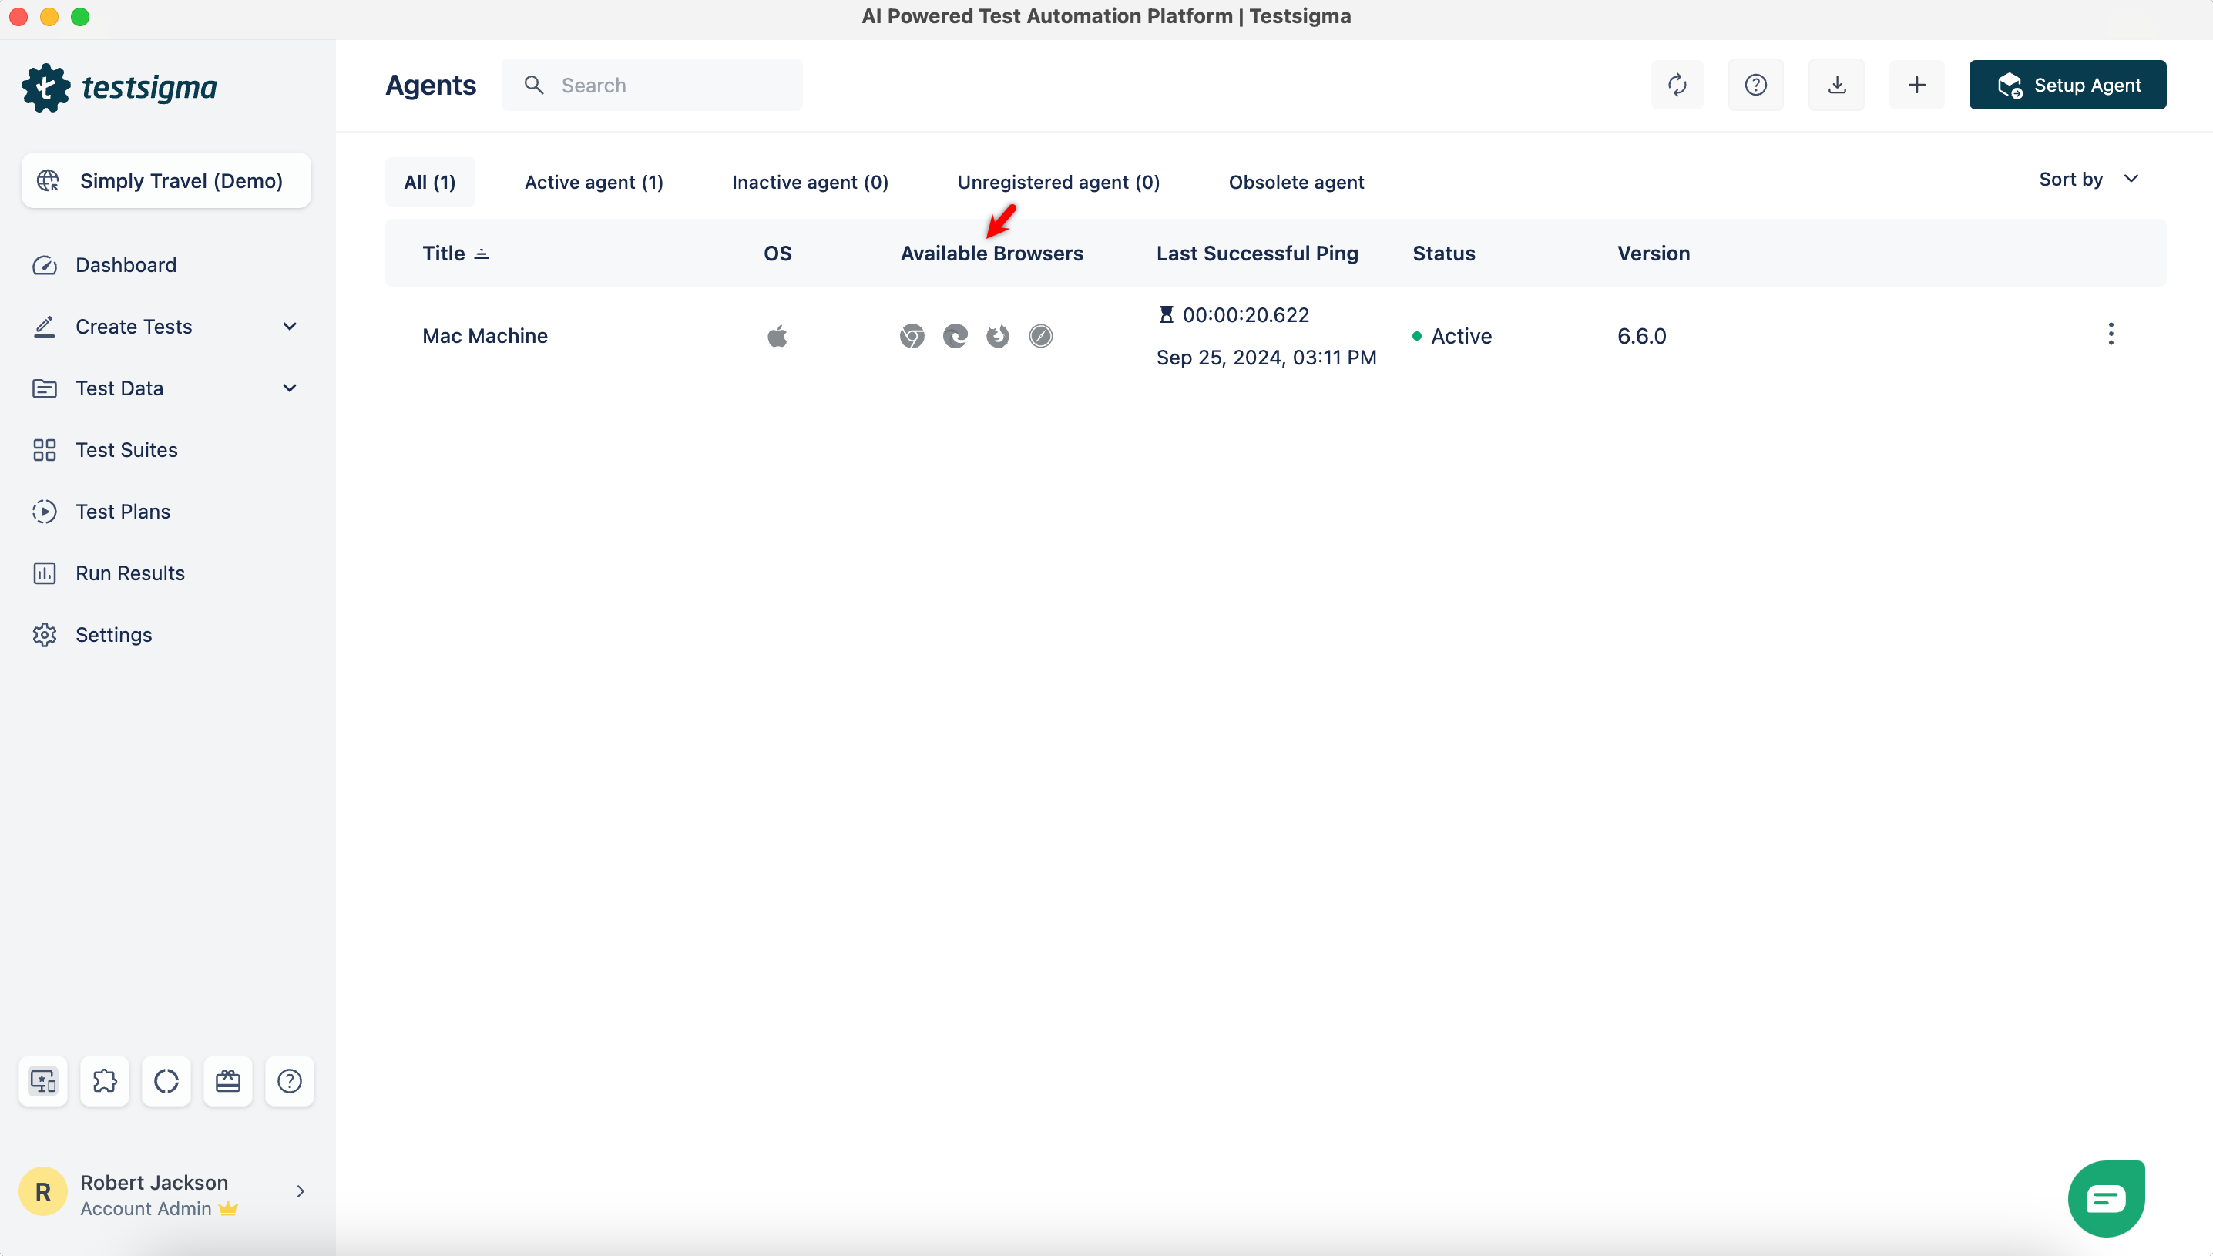Click the Run Results chart icon
The width and height of the screenshot is (2213, 1256).
click(45, 573)
